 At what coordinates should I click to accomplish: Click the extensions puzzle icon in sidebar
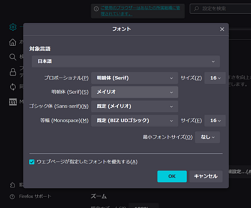12,185
